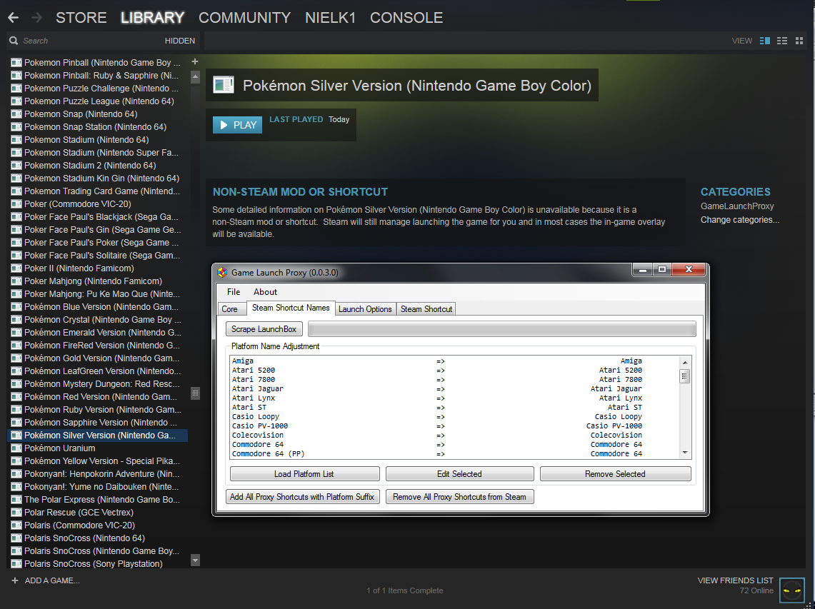Open the STORE section
815x609 pixels.
[81, 18]
